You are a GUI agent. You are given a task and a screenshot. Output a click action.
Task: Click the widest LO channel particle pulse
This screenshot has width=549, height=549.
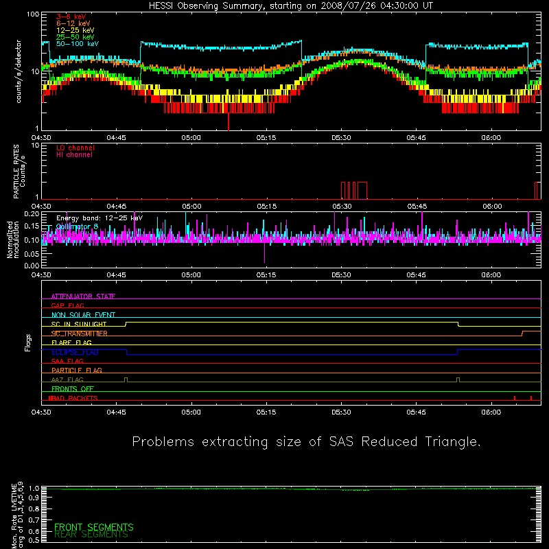362,191
